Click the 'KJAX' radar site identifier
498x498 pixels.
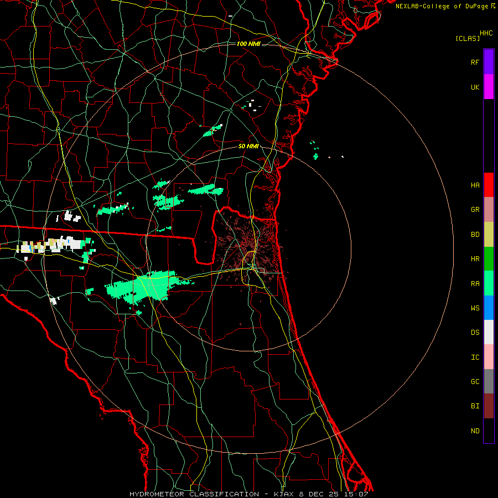click(x=284, y=494)
